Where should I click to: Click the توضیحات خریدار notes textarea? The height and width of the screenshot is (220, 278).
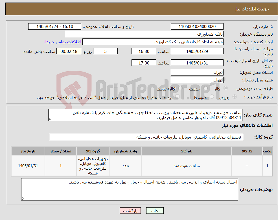(x=130, y=189)
